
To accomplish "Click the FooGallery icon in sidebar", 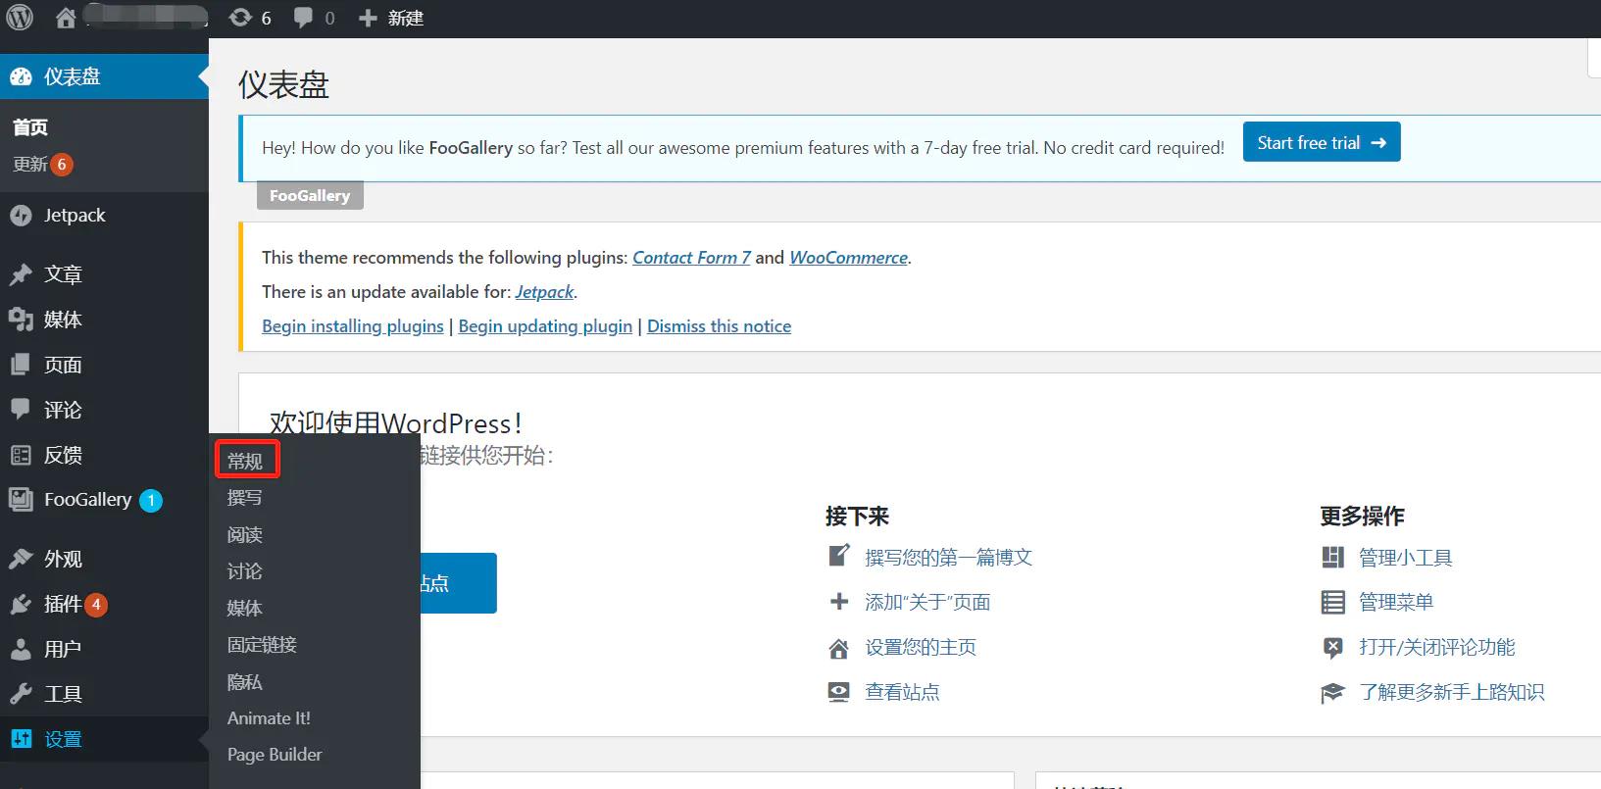I will 21,500.
